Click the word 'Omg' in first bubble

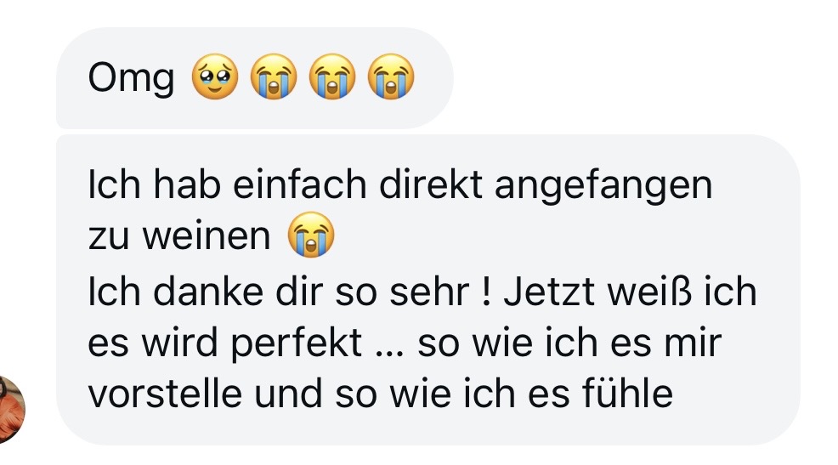point(132,80)
